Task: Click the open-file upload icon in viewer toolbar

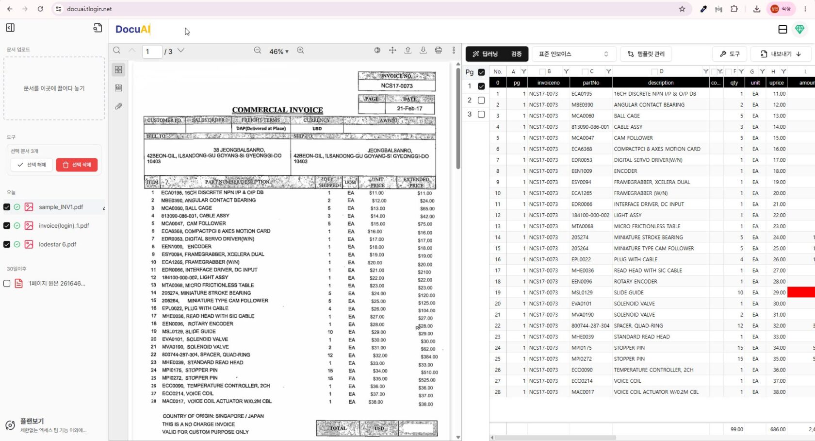Action: [408, 51]
